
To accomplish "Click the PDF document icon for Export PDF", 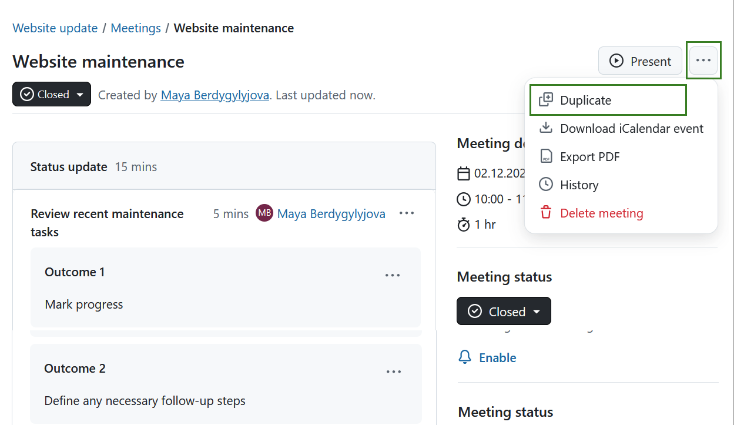I will click(547, 156).
